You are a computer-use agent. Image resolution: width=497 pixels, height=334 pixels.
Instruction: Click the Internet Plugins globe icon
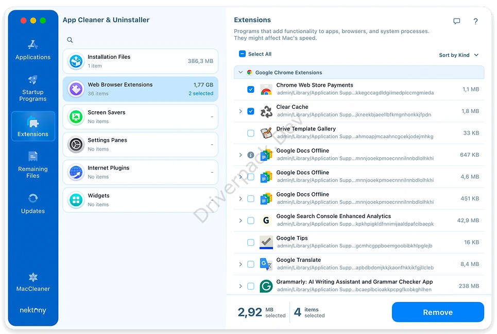[76, 173]
